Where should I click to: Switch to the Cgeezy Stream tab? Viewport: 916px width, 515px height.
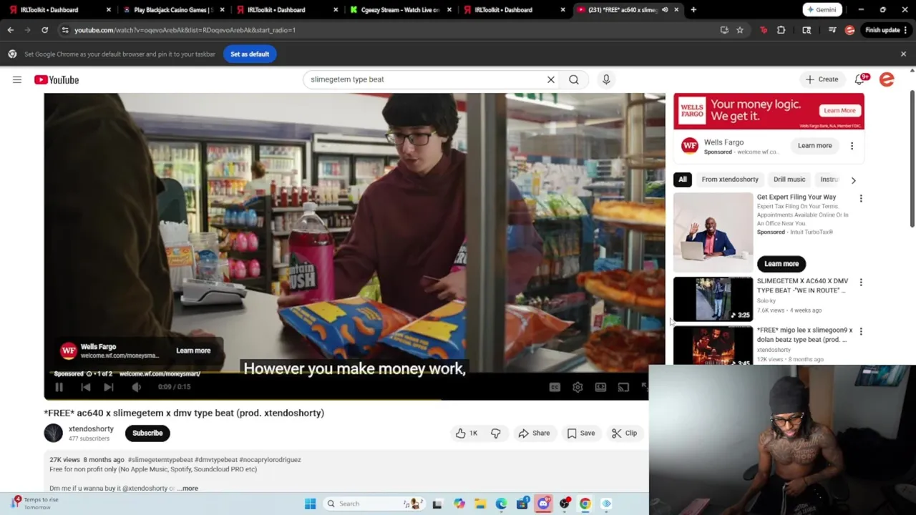point(400,10)
